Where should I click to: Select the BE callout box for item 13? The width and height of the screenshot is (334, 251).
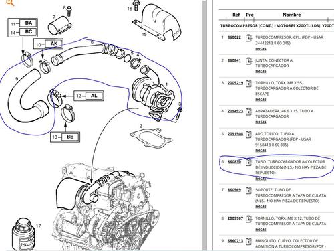pos(70,137)
